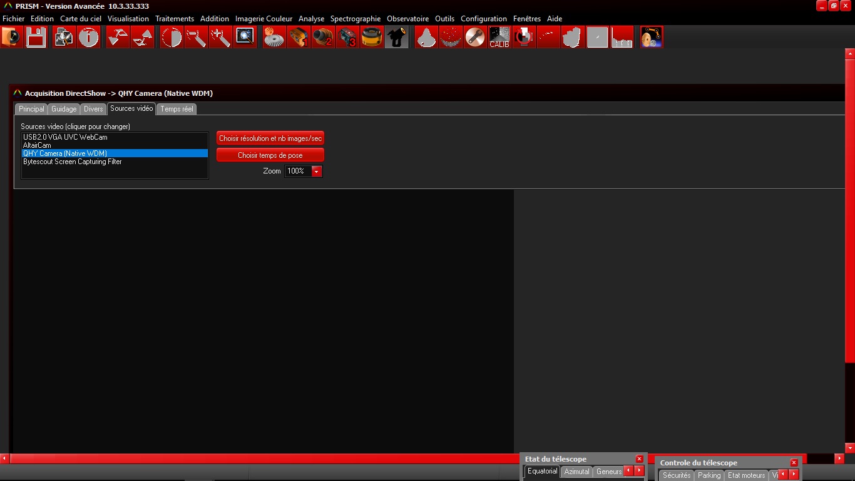Click the CALIB calibration toolbar icon
This screenshot has height=481, width=855.
pos(499,38)
